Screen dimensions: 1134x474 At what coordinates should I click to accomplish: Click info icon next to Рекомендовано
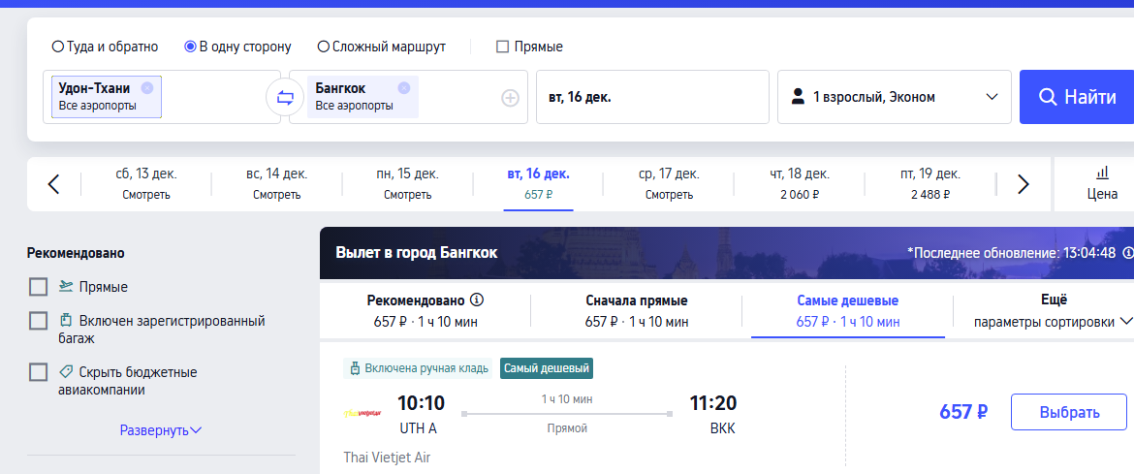point(476,300)
